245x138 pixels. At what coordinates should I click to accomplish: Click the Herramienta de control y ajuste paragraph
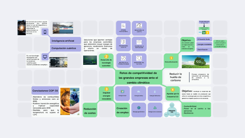tap(37, 28)
